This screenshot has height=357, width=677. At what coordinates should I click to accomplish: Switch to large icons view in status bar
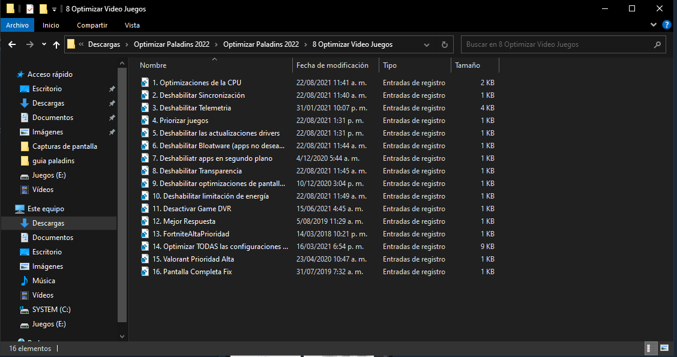(664, 348)
